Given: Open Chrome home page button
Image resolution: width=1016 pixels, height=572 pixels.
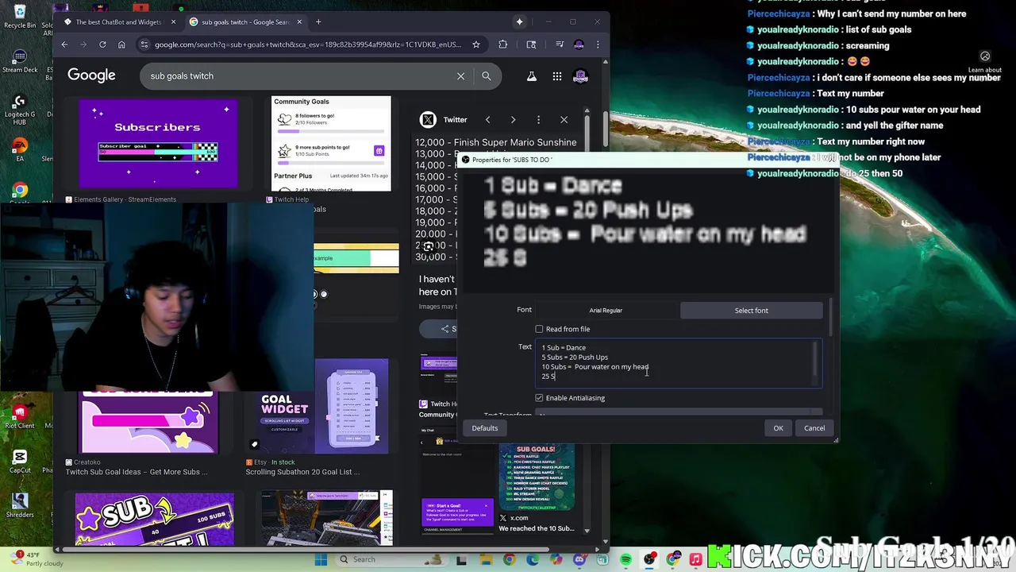Looking at the screenshot, I should click(x=121, y=44).
